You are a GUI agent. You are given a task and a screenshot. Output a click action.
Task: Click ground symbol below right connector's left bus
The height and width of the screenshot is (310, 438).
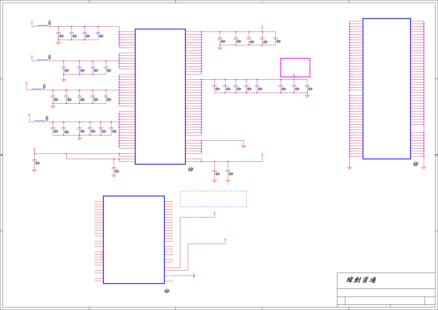tap(349, 168)
